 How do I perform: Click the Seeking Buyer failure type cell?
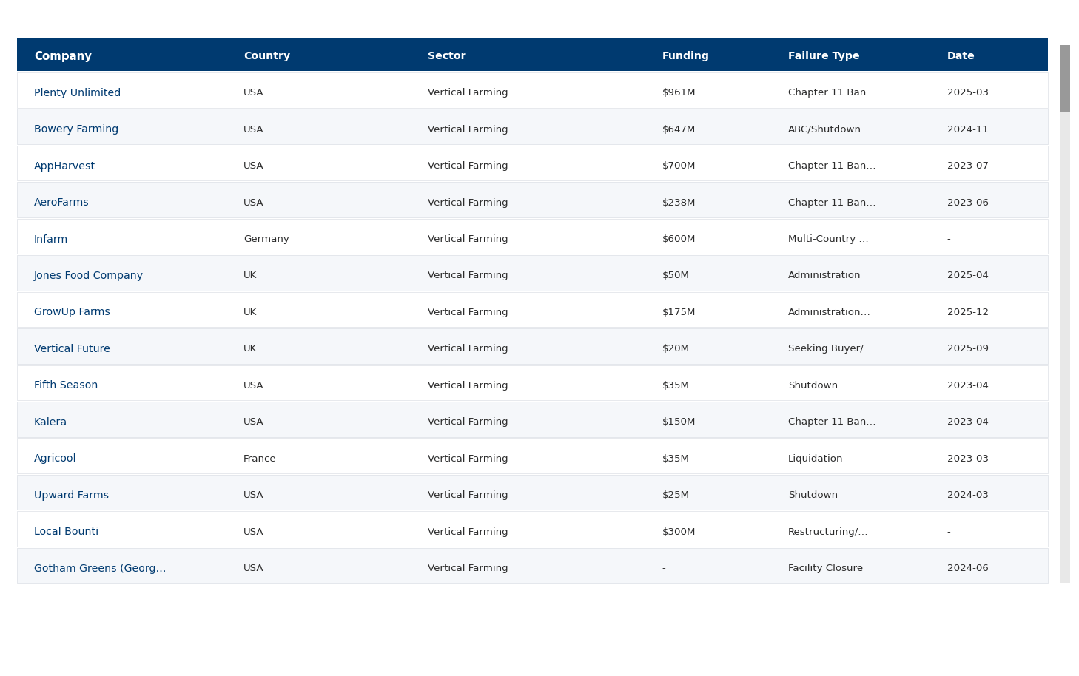[x=830, y=348]
